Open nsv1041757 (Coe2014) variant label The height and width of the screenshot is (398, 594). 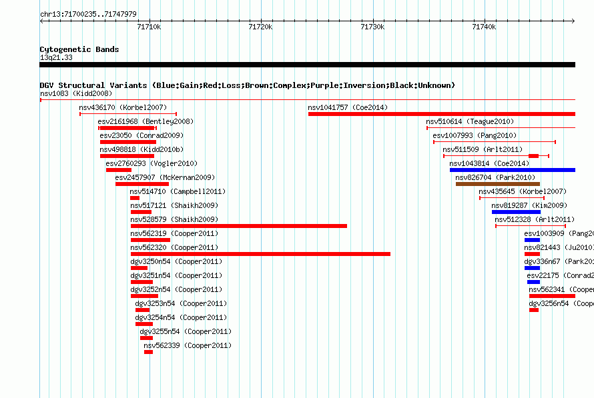(348, 107)
